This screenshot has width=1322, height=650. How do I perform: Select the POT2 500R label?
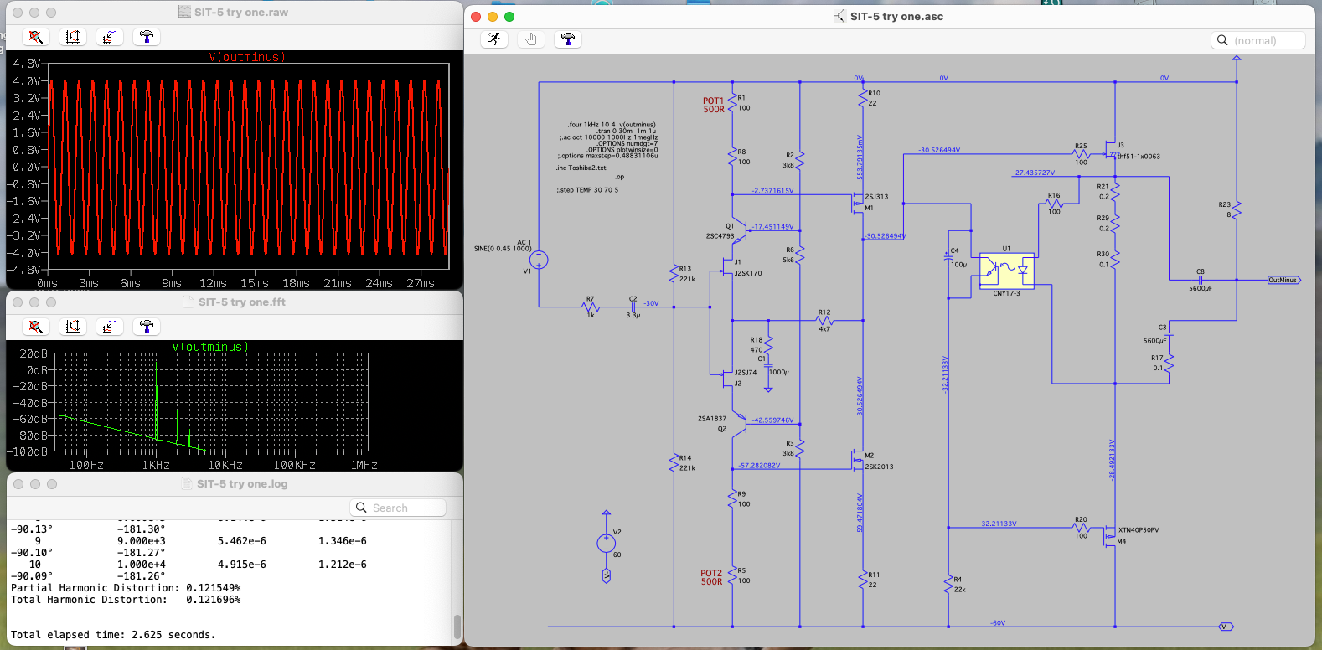[711, 577]
